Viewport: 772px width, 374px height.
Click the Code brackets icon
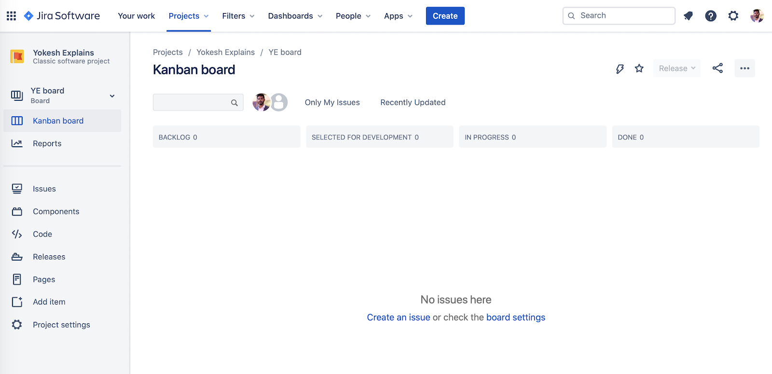click(17, 234)
